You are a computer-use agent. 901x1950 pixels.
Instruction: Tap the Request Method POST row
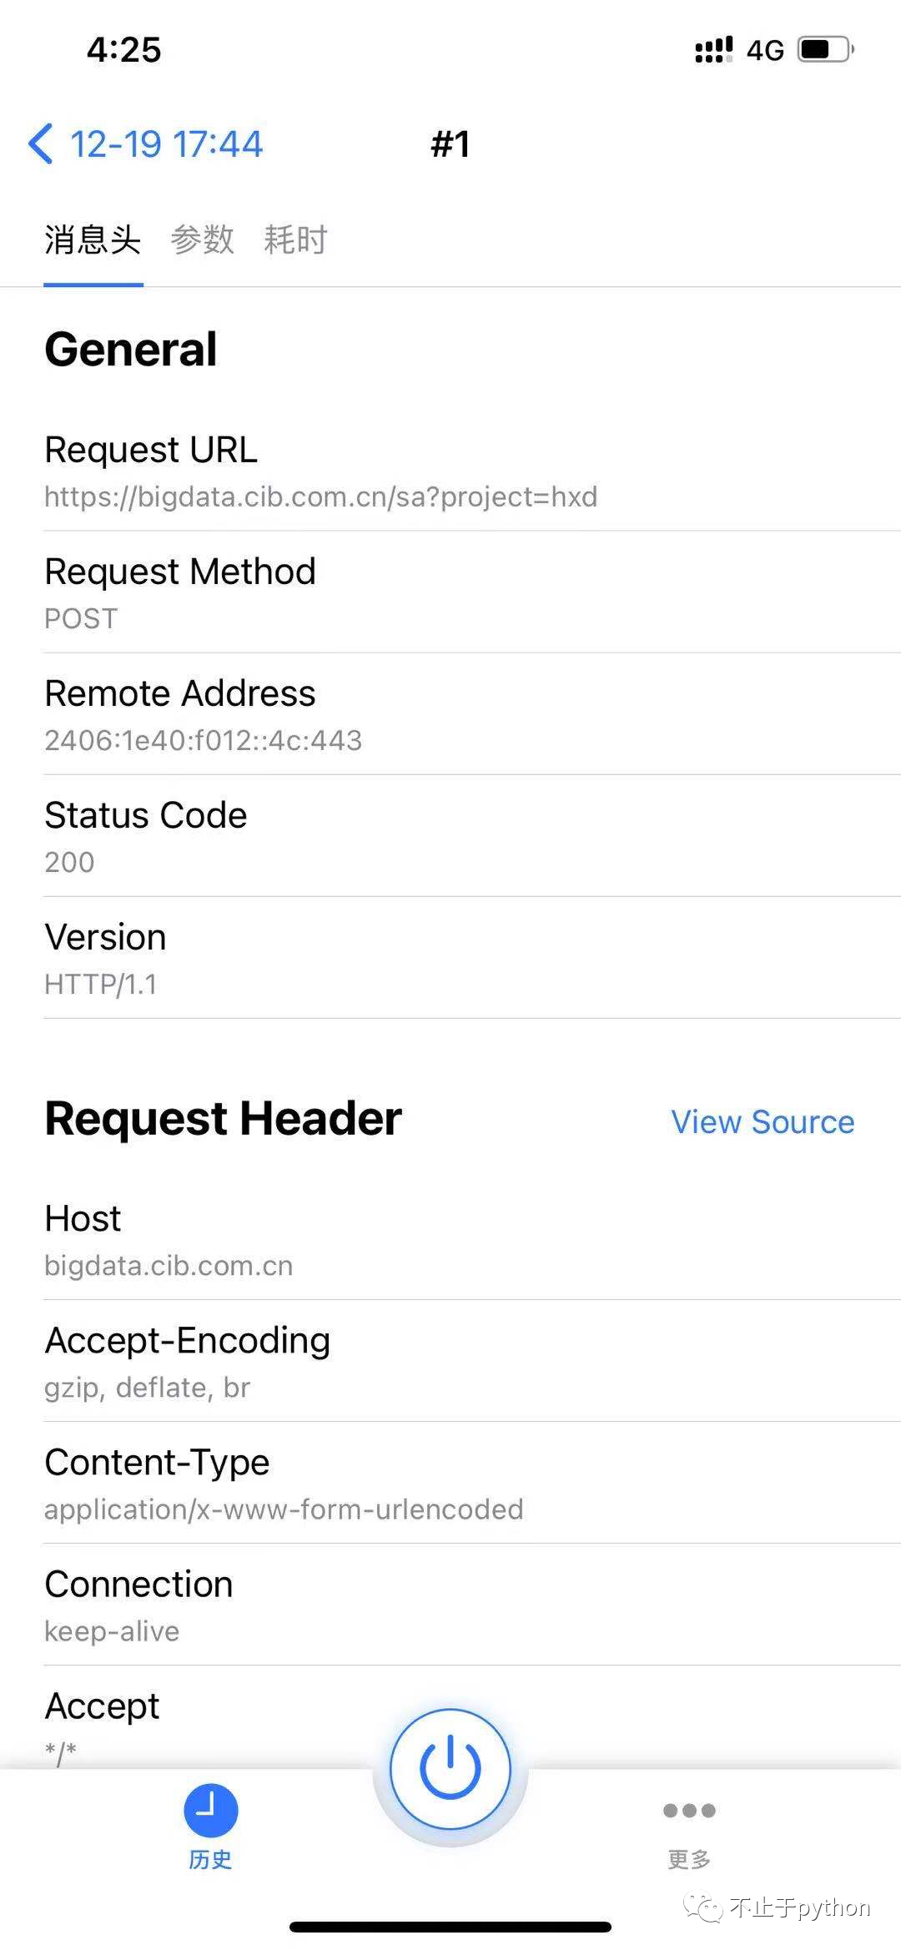point(450,593)
